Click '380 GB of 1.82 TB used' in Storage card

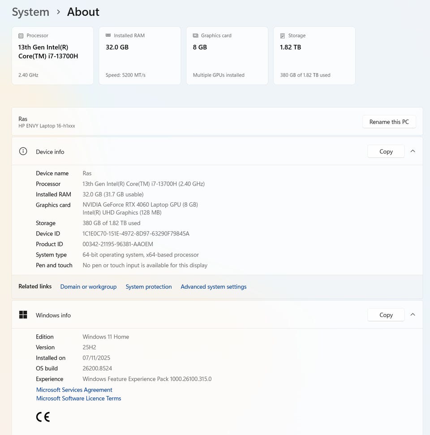(x=305, y=75)
